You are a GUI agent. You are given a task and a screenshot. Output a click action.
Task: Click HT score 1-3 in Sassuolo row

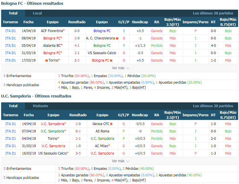213,153
